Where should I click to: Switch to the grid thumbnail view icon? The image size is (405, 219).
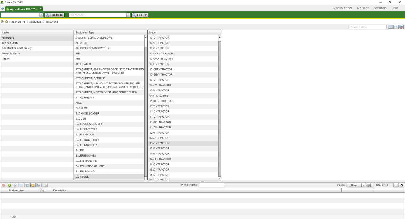[396, 27]
